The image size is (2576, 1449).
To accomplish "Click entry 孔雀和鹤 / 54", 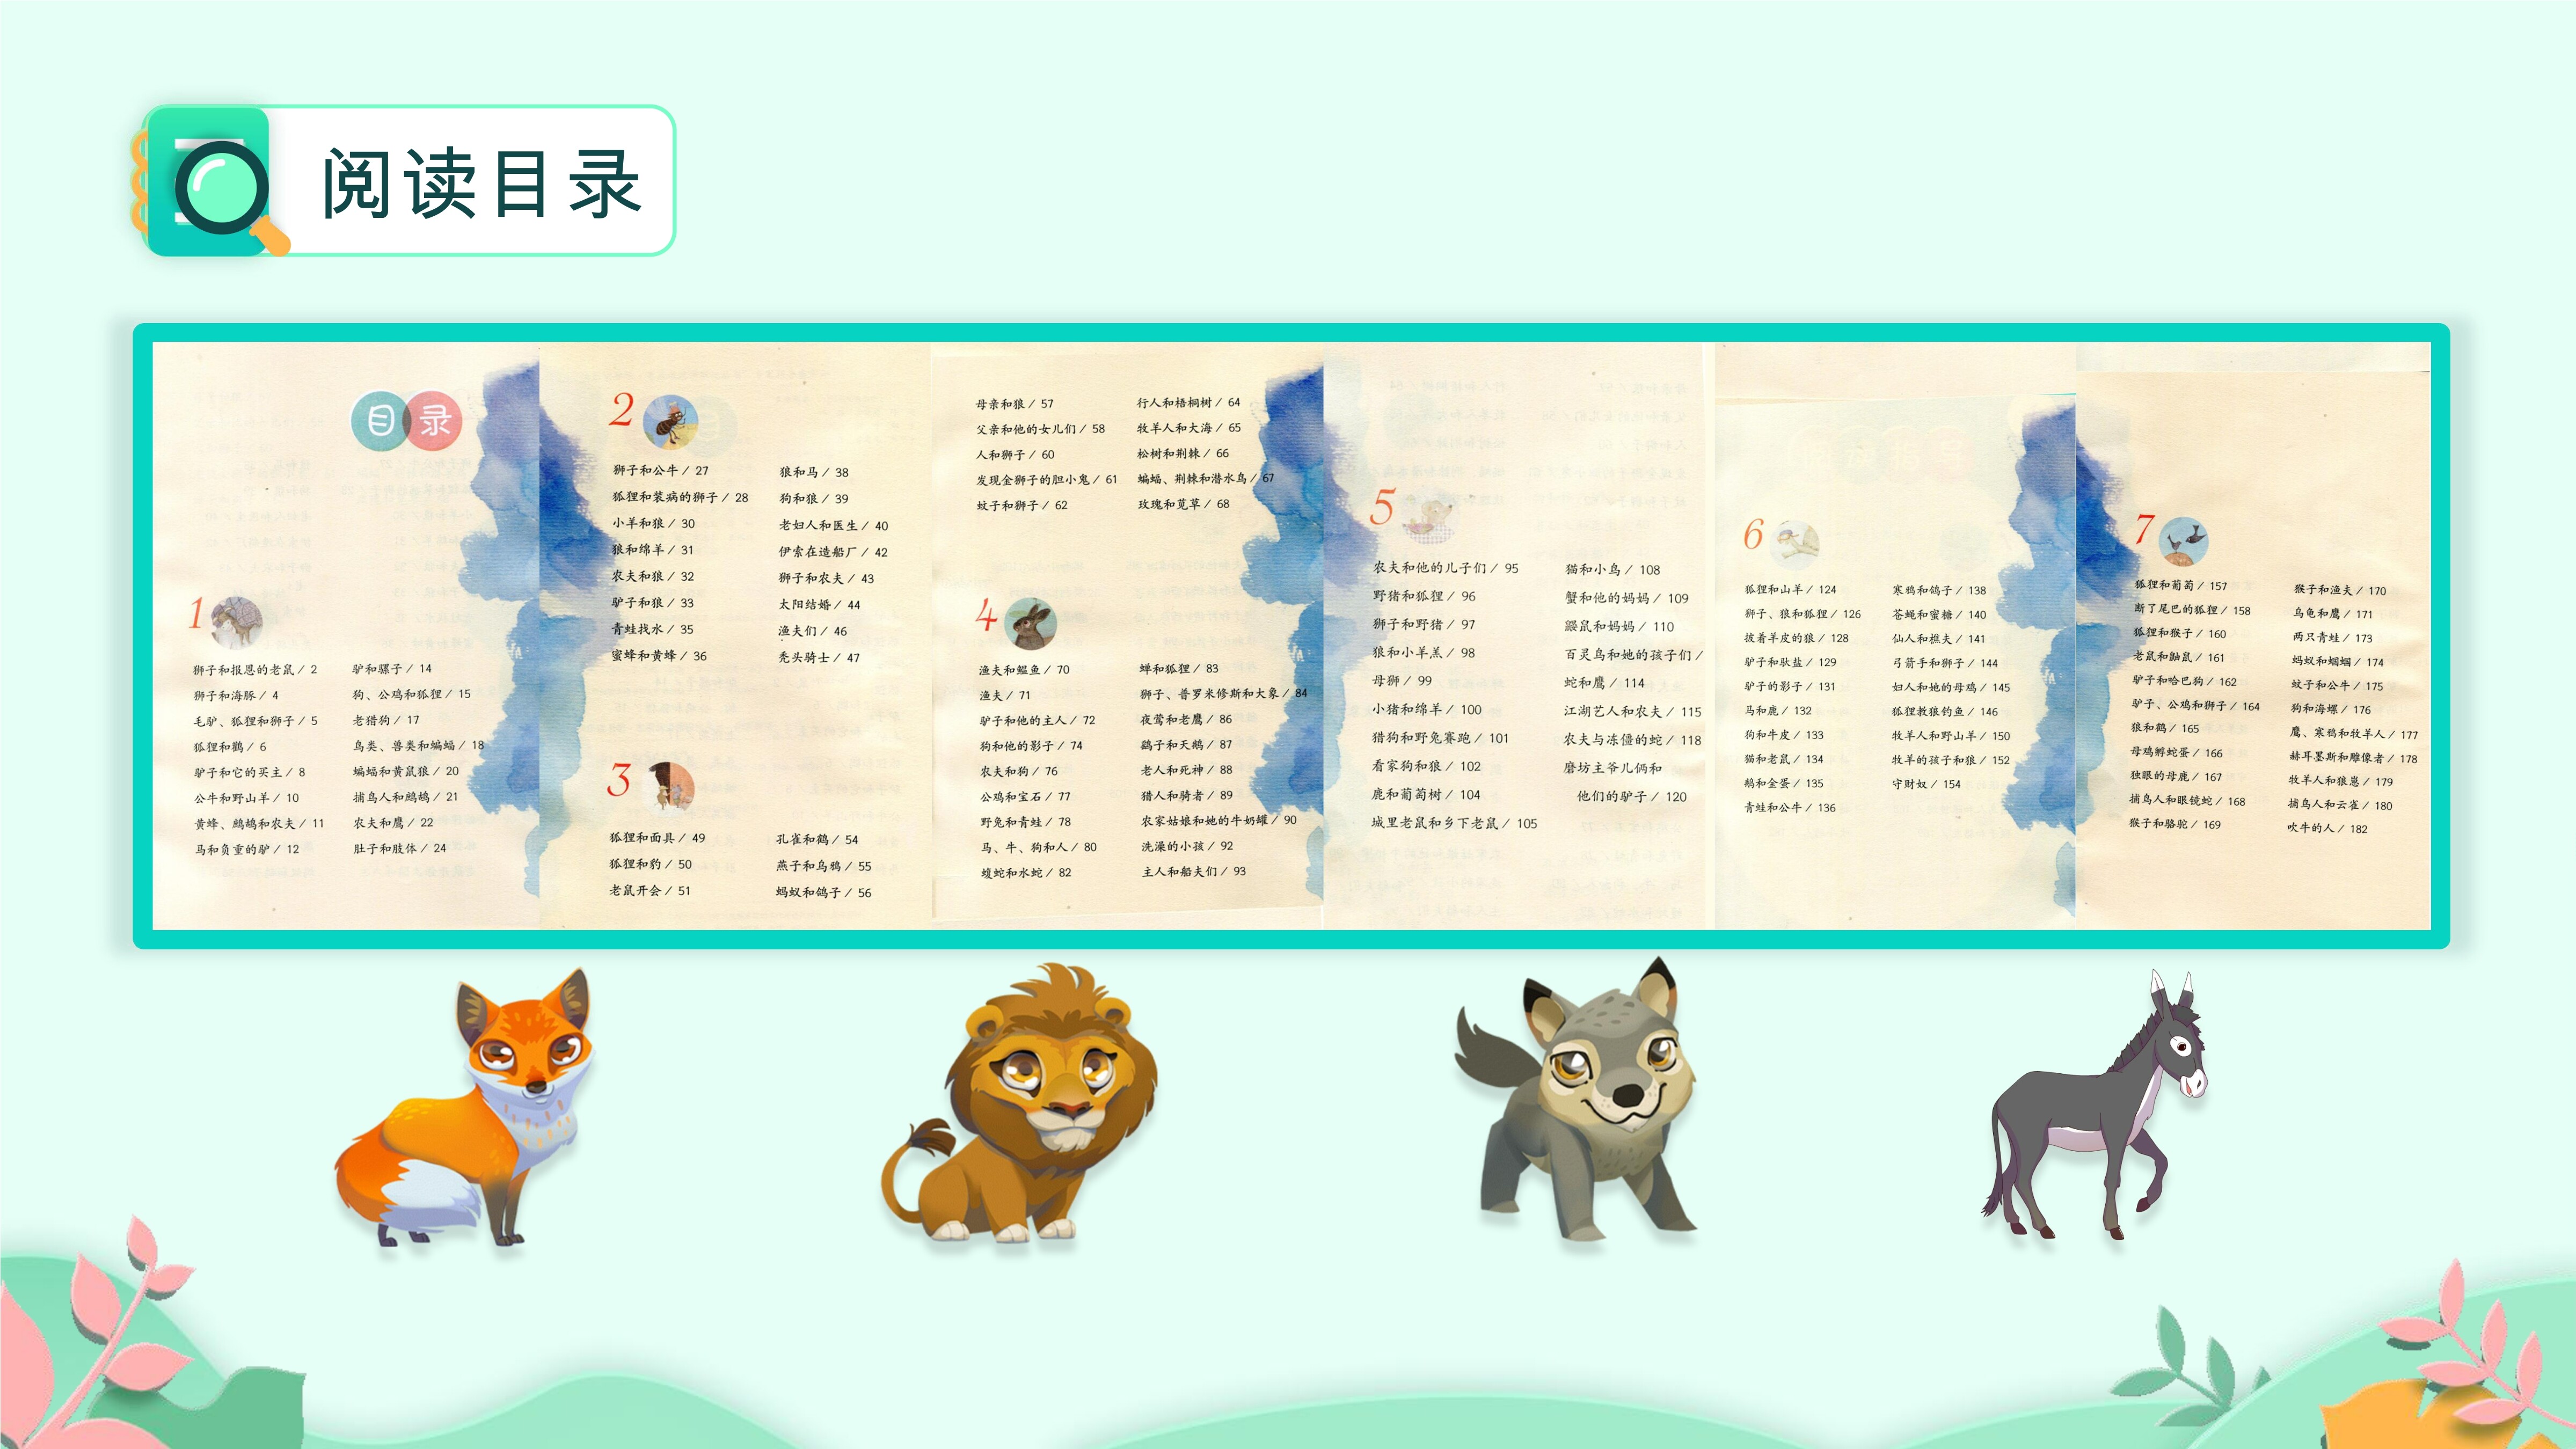I will pos(817,840).
